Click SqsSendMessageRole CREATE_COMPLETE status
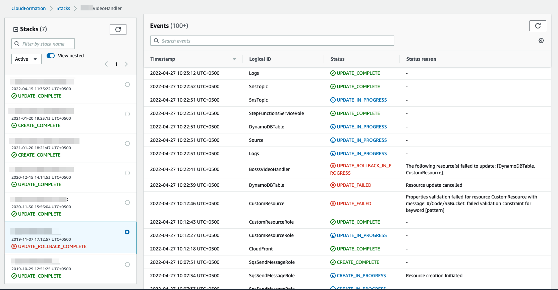This screenshot has height=290, width=558. pos(358,262)
